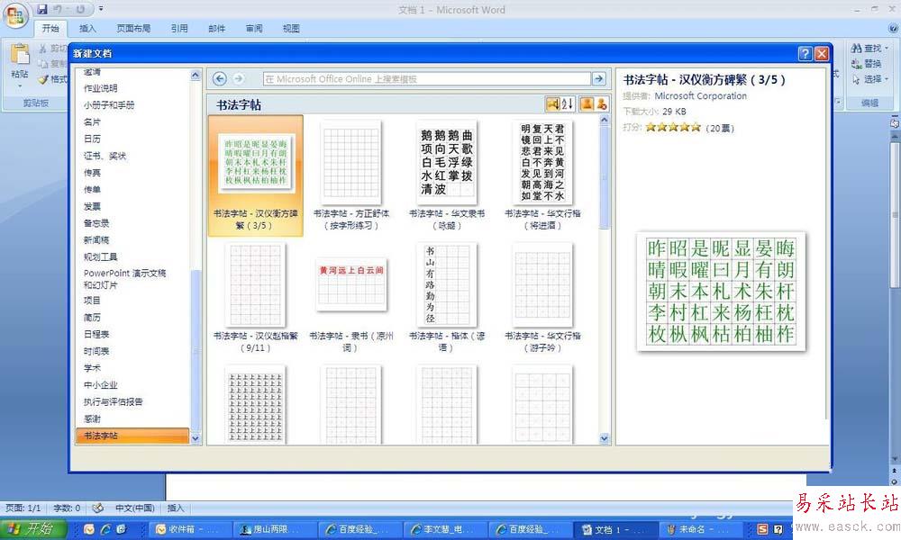Select 日程表 category
The image size is (901, 540).
(x=96, y=334)
